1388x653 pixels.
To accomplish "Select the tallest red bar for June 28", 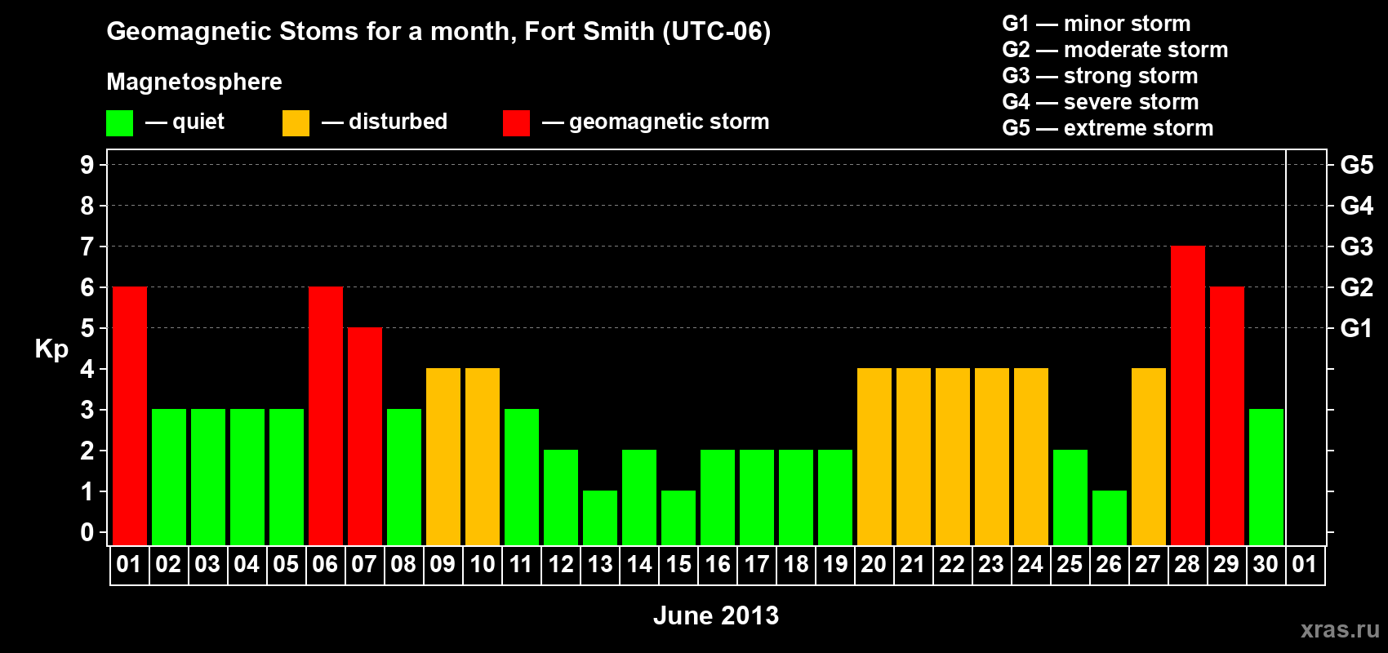I will click(1188, 395).
